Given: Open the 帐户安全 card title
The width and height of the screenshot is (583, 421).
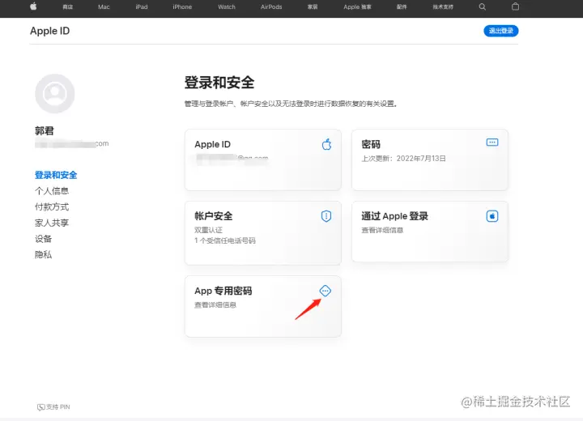Looking at the screenshot, I should (214, 216).
